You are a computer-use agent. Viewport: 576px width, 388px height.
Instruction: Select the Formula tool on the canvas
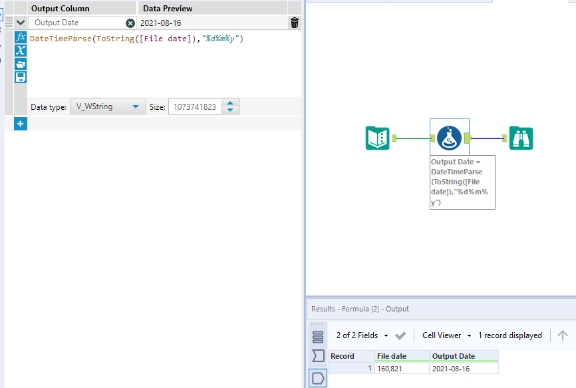[449, 138]
